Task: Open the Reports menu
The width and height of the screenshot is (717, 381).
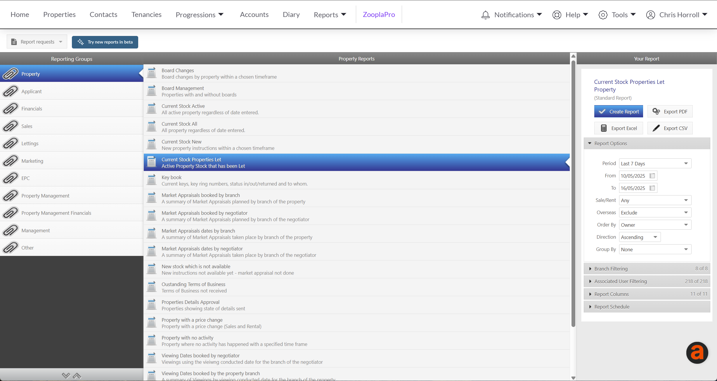Action: [x=330, y=15]
